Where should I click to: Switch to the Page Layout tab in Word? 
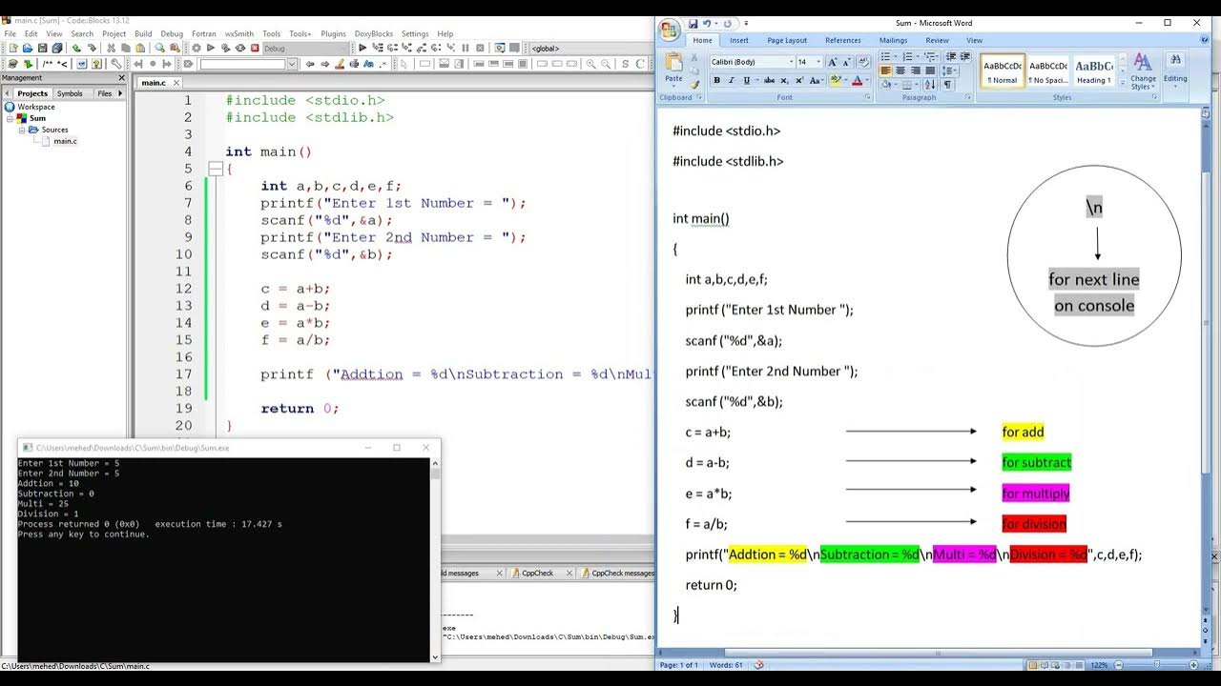[x=787, y=40]
